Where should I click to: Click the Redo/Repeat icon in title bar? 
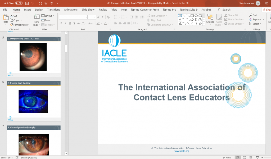(x=40, y=3)
